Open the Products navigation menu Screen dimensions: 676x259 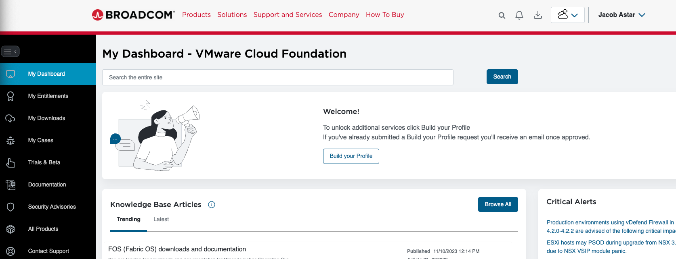[196, 15]
